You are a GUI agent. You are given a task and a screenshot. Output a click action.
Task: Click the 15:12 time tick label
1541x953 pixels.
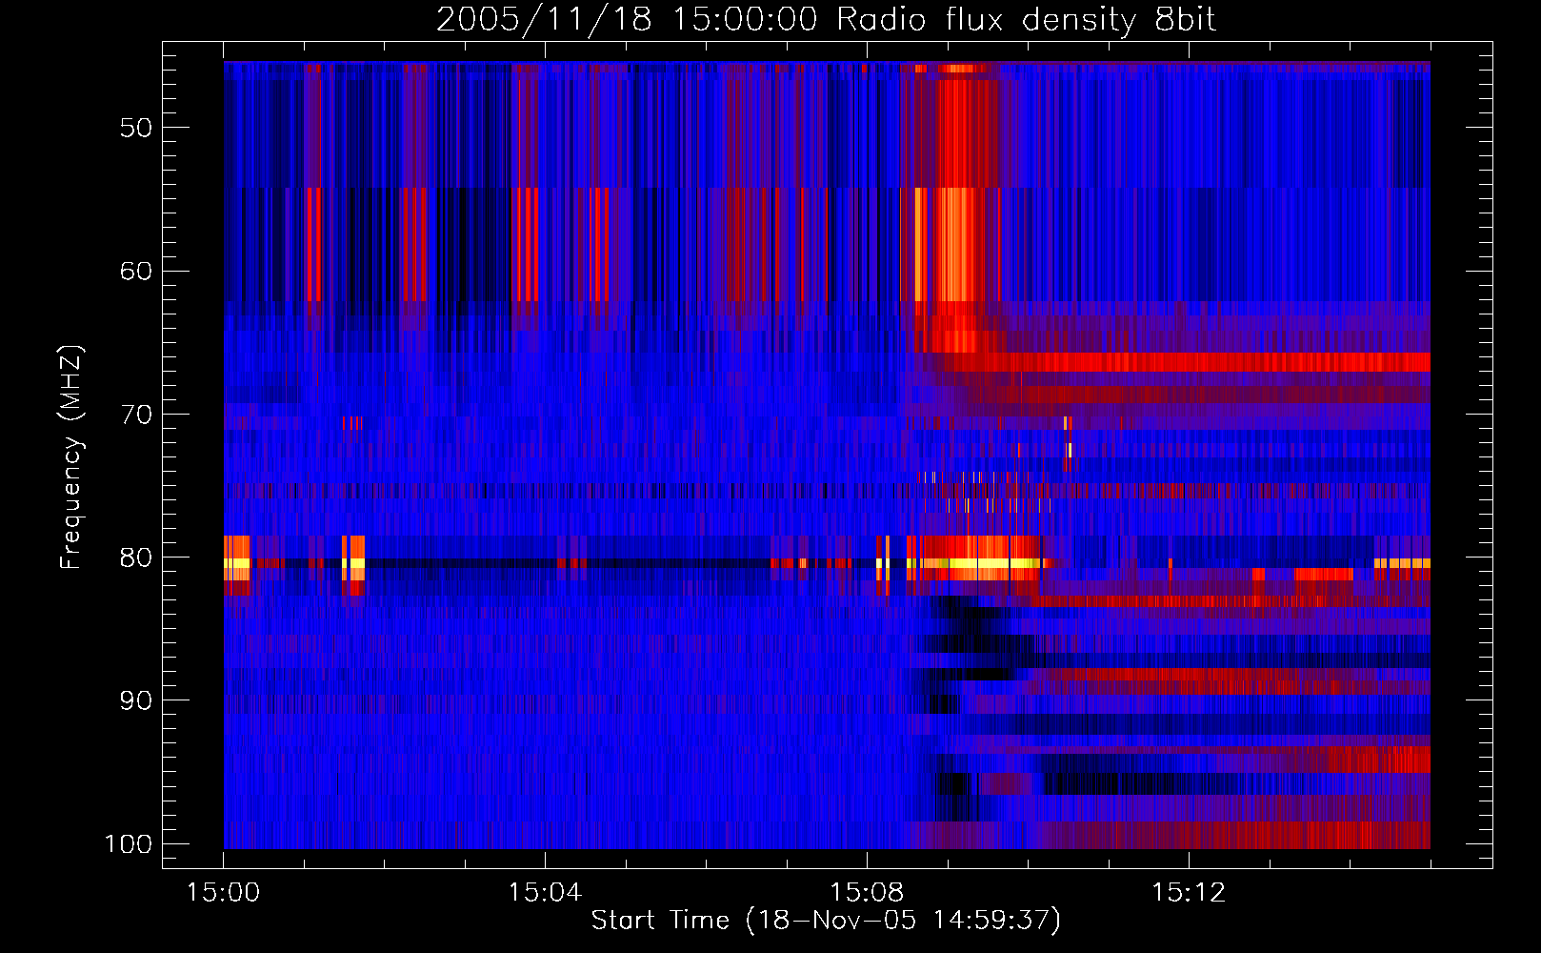[x=1189, y=893]
